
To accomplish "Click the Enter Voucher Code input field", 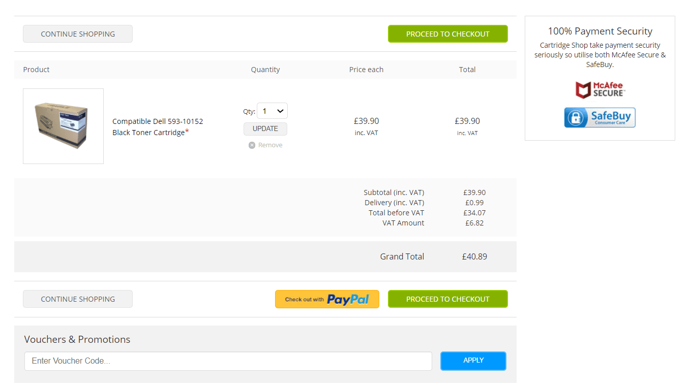I will 228,361.
